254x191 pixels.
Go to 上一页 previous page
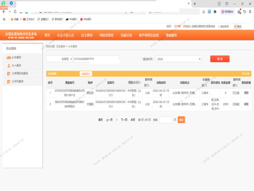(109, 120)
